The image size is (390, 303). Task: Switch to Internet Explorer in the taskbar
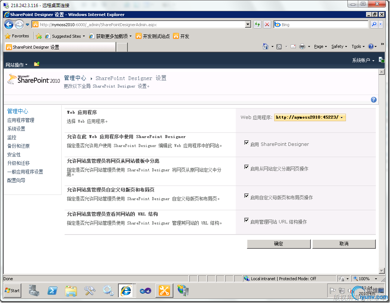pos(126,291)
